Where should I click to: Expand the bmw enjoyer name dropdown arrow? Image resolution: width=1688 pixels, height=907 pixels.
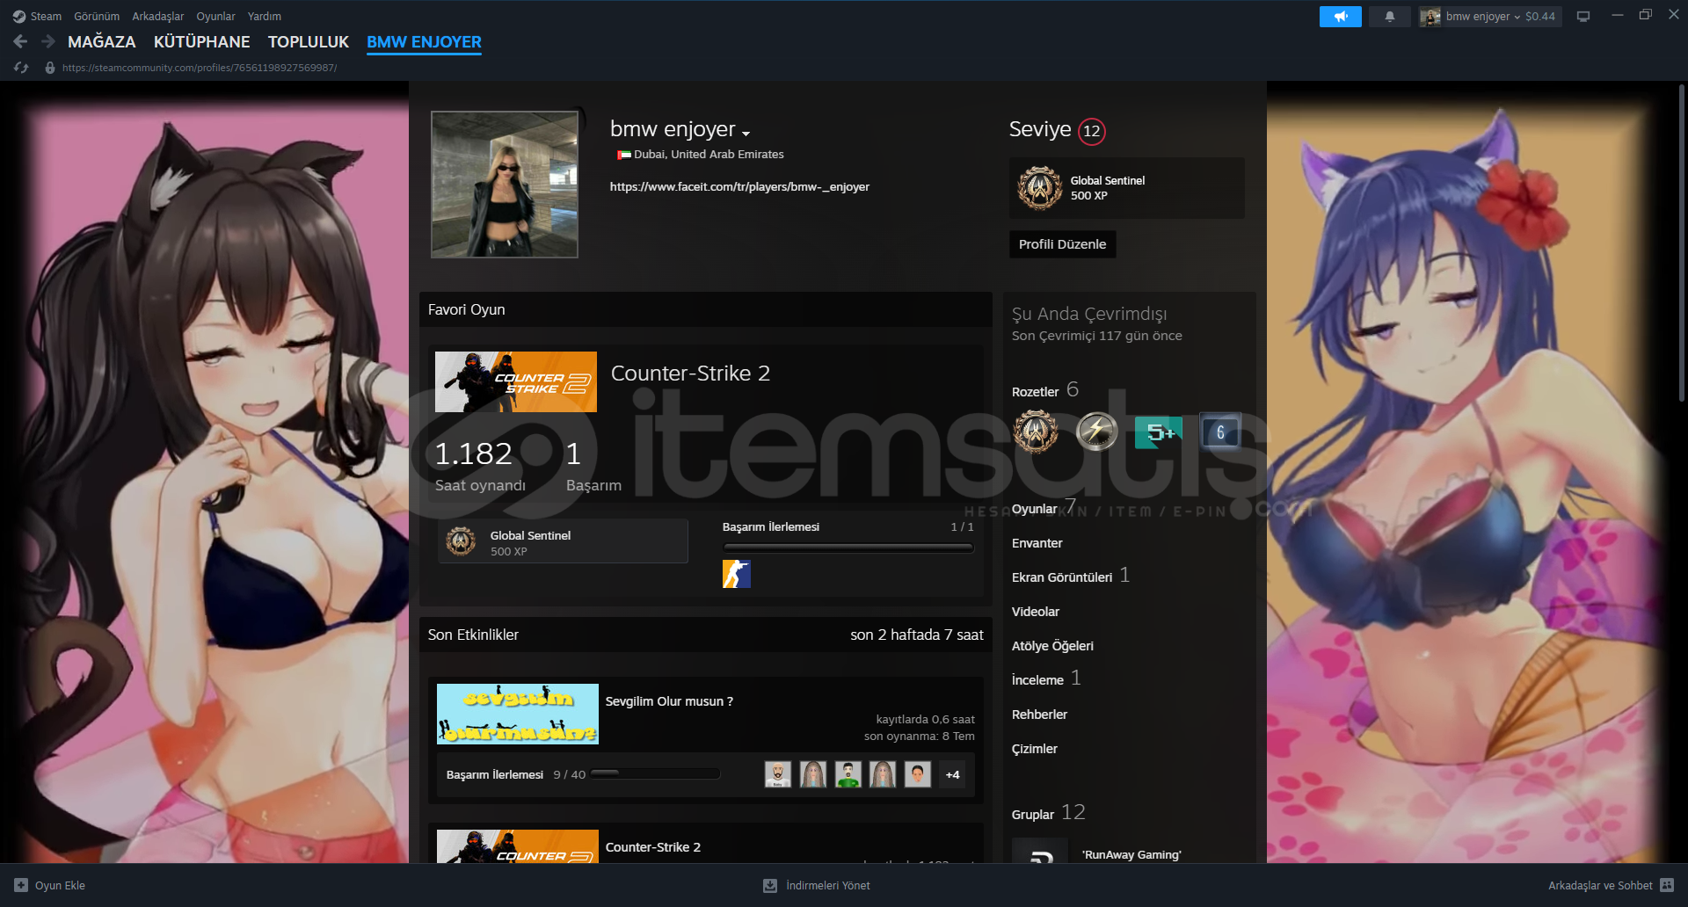tap(746, 134)
